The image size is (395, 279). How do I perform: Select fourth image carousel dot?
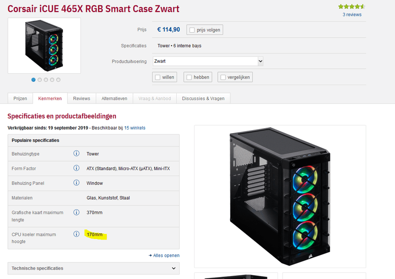tap(52, 80)
